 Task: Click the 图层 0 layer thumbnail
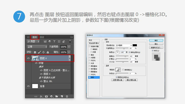click(35, 58)
